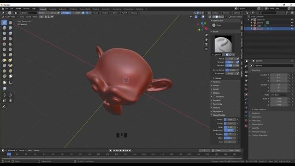Open the Sculpt menu in viewport header
The height and width of the screenshot is (166, 295).
(x=29, y=17)
